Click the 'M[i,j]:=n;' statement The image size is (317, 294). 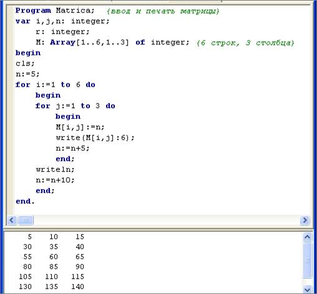pyautogui.click(x=80, y=127)
